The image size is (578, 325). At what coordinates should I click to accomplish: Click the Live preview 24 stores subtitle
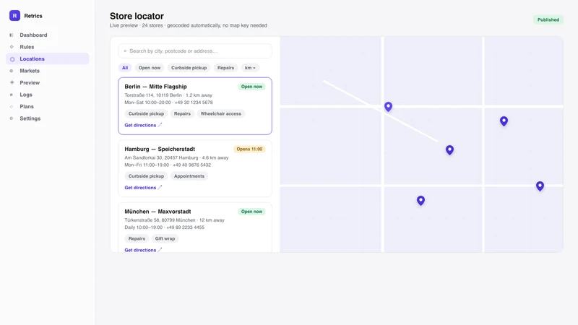[189, 25]
